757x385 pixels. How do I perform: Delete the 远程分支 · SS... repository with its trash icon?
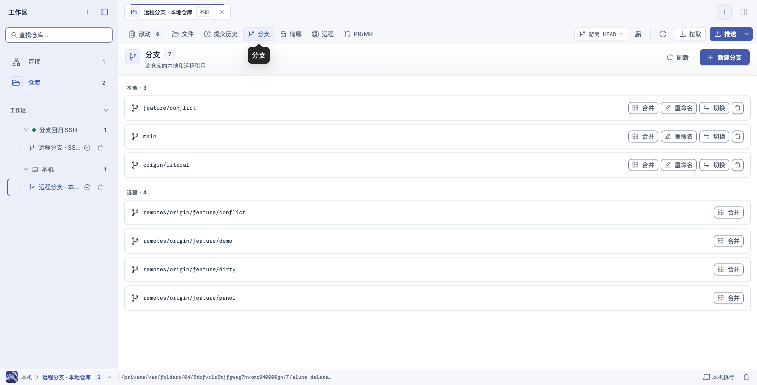(x=100, y=148)
